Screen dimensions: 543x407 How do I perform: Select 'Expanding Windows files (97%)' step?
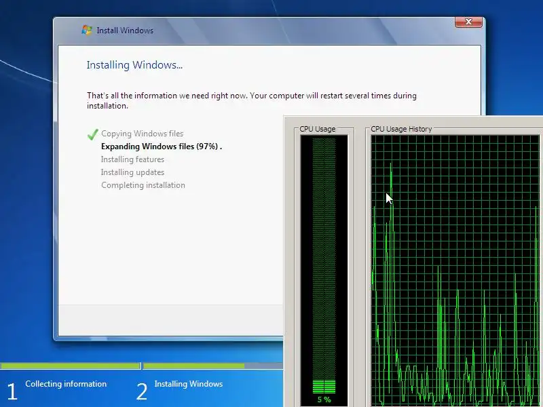tap(162, 147)
